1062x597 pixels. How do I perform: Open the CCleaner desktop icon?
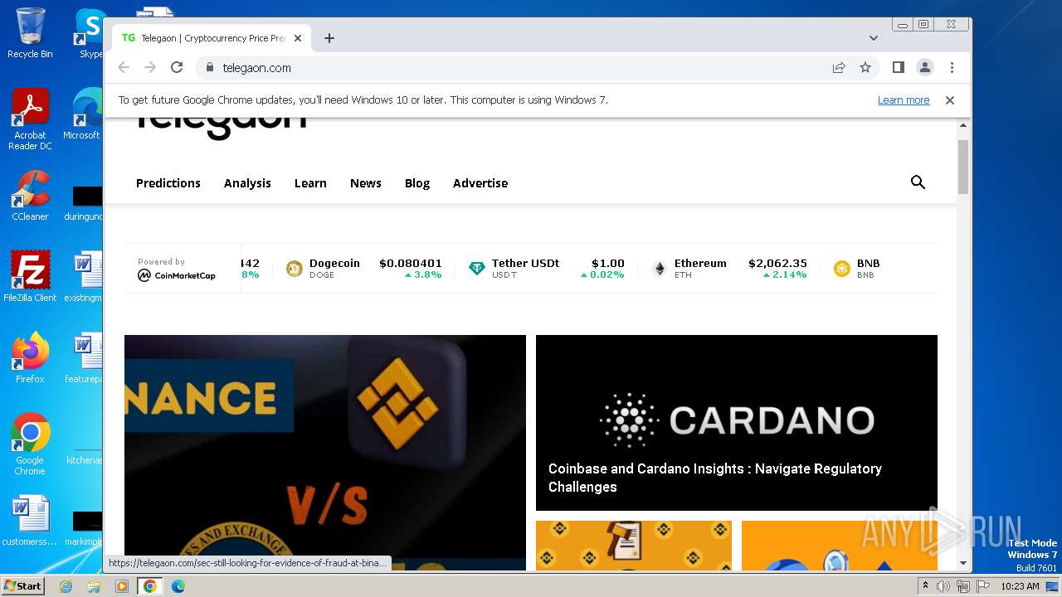tap(30, 196)
